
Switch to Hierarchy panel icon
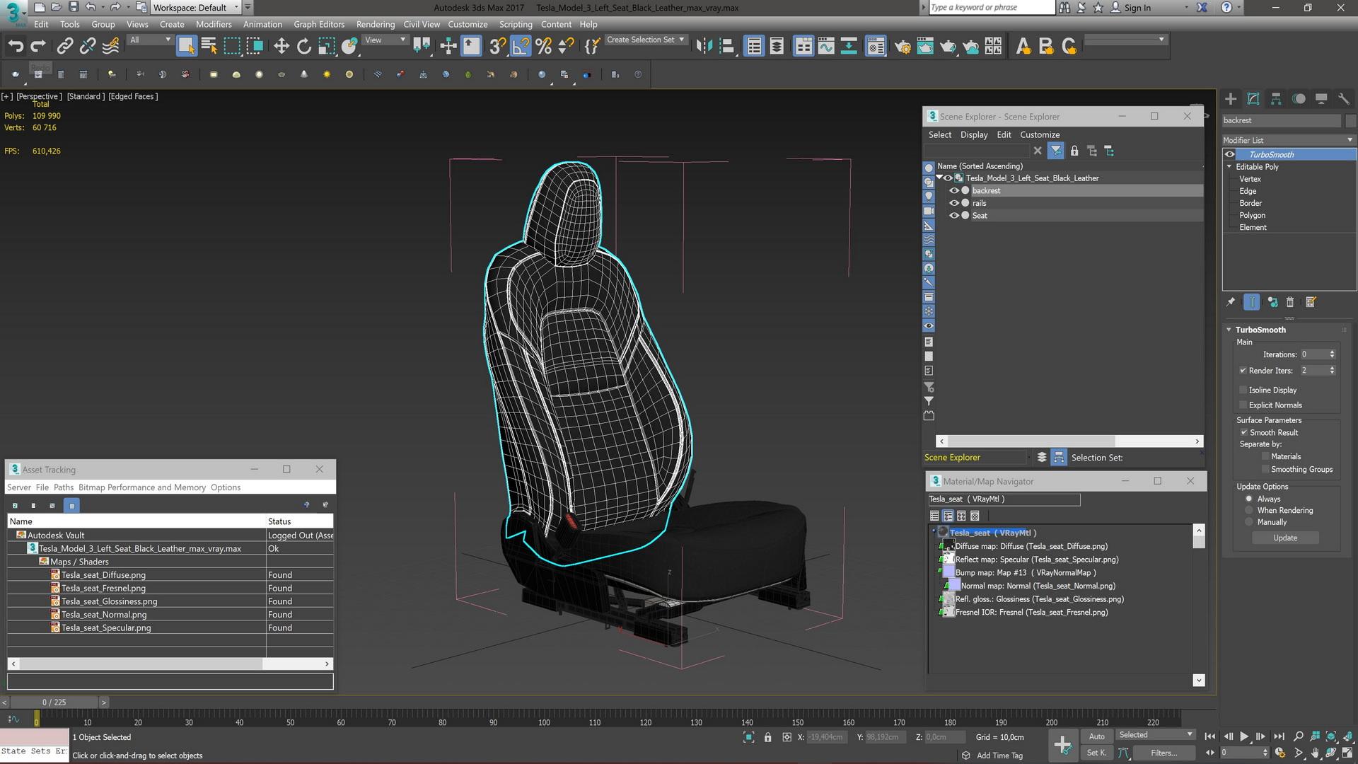tap(1276, 99)
